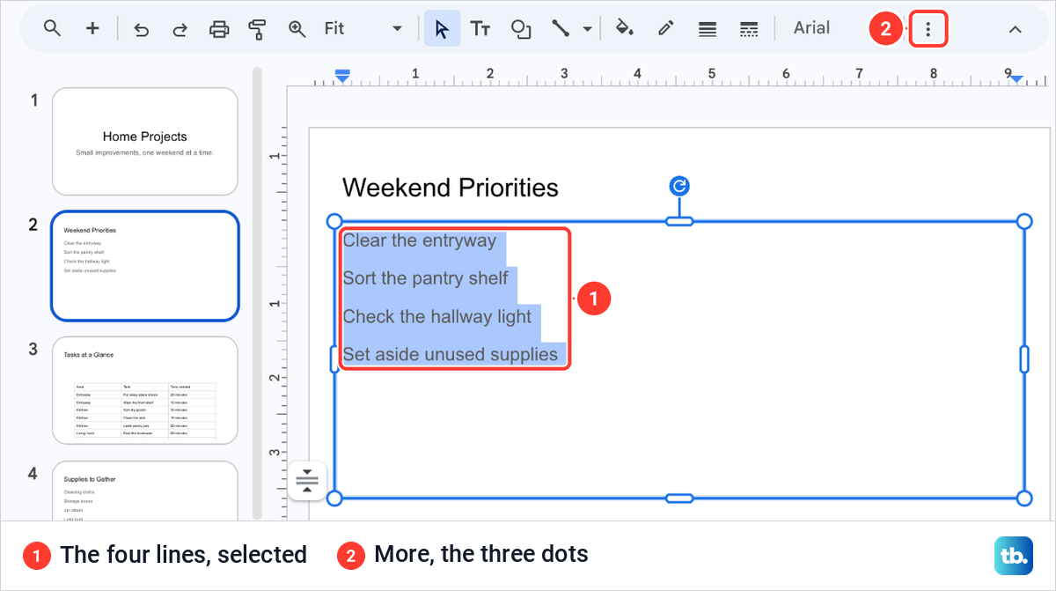Undo the last action
1056x591 pixels.
coord(141,29)
